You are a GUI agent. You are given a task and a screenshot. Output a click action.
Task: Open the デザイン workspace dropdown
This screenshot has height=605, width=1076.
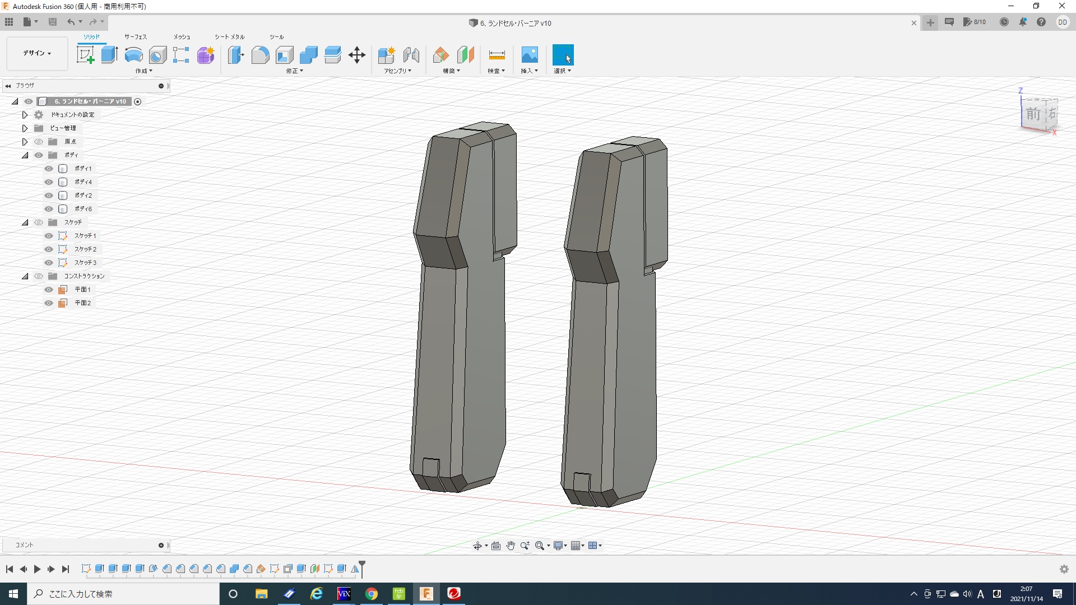tap(37, 53)
